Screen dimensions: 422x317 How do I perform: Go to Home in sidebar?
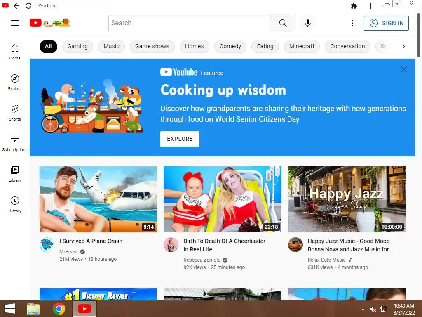(15, 52)
